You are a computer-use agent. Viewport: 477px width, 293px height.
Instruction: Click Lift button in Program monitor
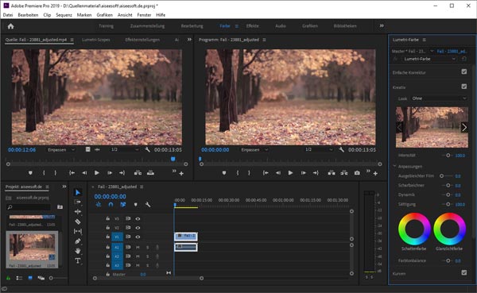332,172
